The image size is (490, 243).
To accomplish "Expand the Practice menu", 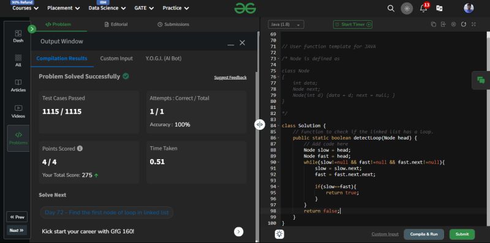I will pyautogui.click(x=176, y=8).
